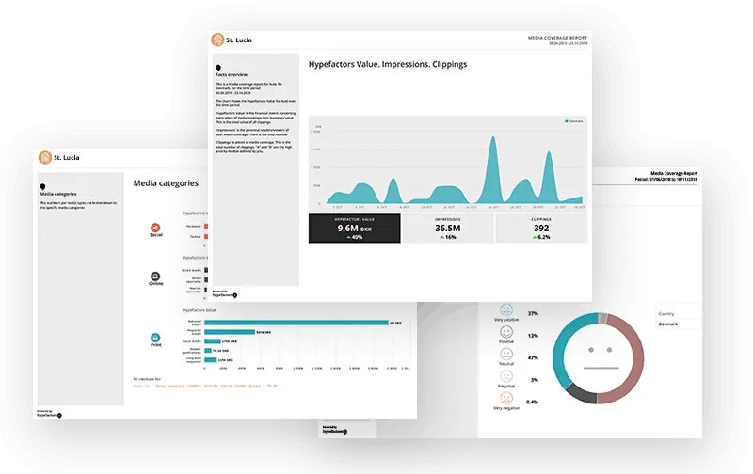Select the Hypefactors Value 9.6M DKK tile
Image resolution: width=753 pixels, height=474 pixels.
coord(355,229)
